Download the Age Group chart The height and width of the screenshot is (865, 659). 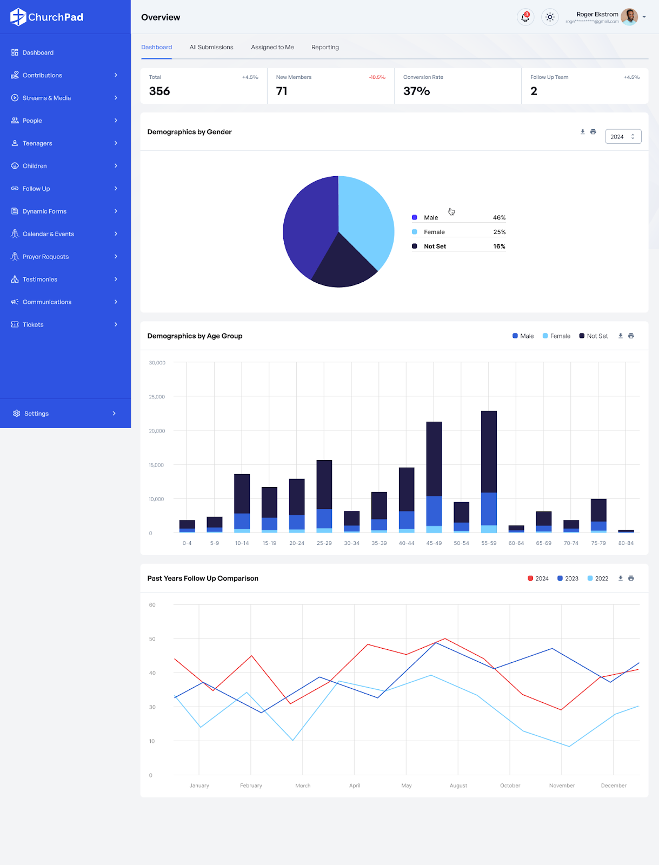[621, 336]
